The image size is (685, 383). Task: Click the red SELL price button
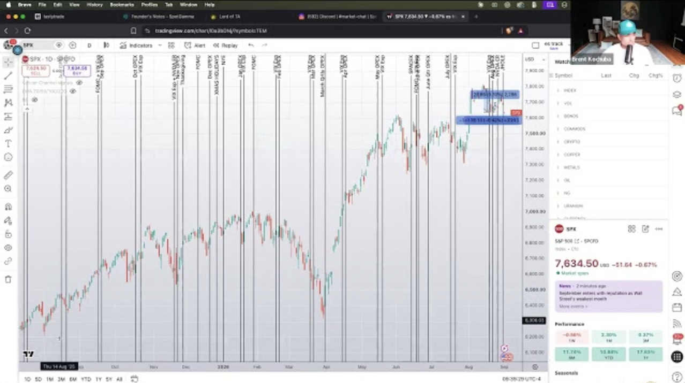35,71
